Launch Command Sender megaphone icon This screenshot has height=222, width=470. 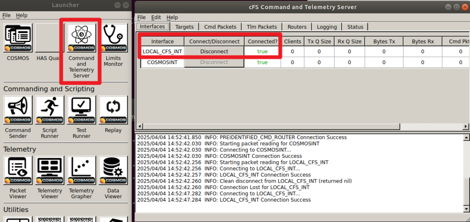tap(18, 110)
